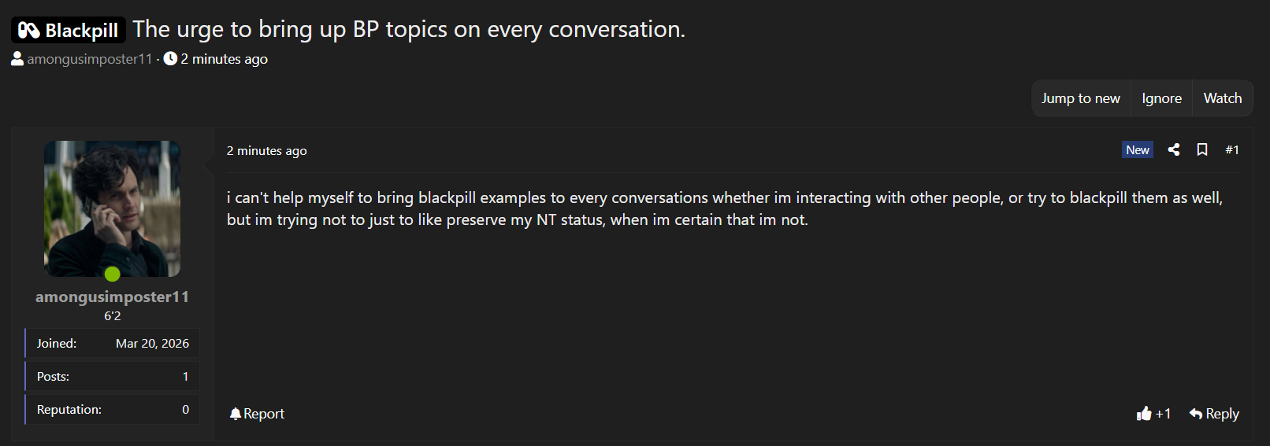The height and width of the screenshot is (446, 1270).
Task: Open the #1 post permalink
Action: tap(1232, 149)
